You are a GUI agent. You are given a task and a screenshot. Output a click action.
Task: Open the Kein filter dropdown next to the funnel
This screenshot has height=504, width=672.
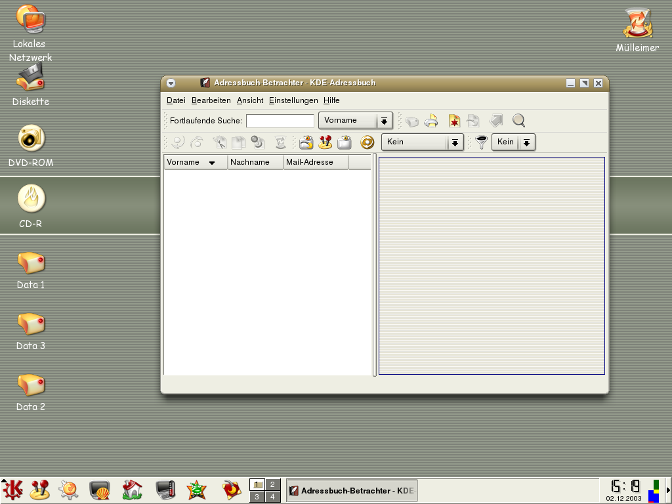(x=513, y=142)
